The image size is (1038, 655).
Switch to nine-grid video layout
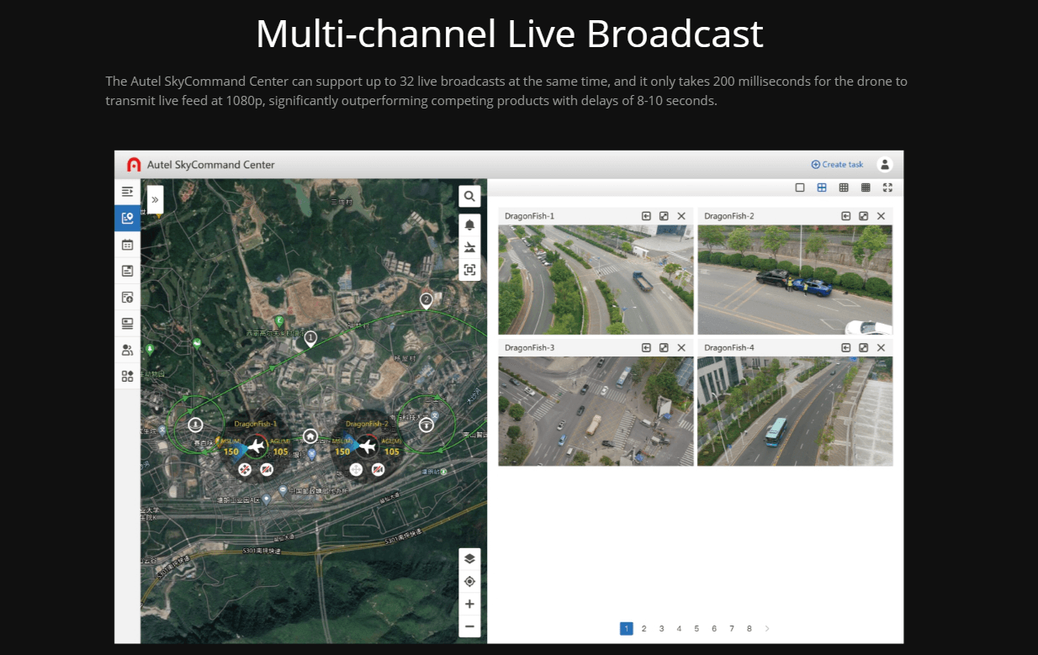pos(844,188)
